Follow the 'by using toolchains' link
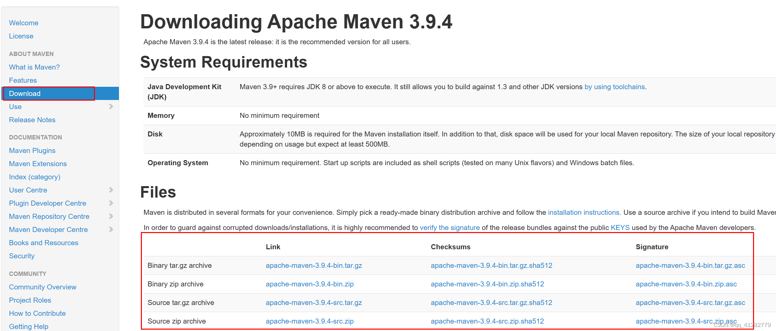Image resolution: width=776 pixels, height=331 pixels. click(615, 87)
